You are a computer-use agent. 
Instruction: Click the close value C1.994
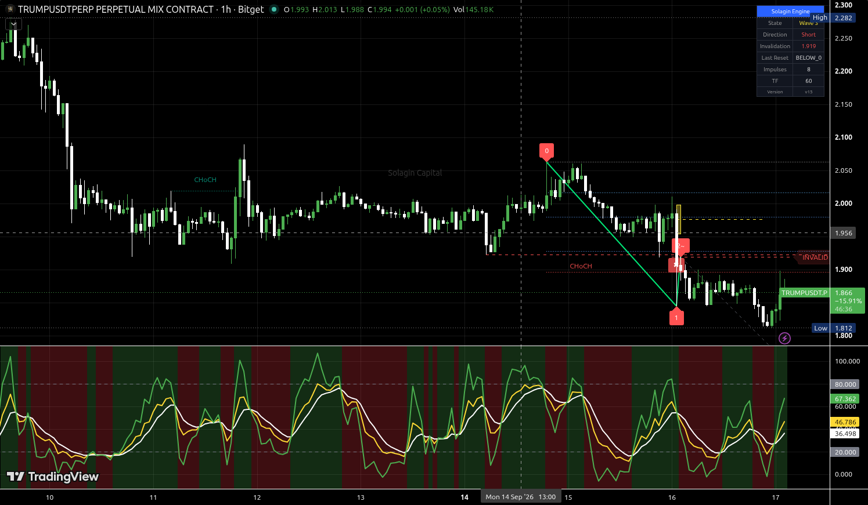coord(379,9)
